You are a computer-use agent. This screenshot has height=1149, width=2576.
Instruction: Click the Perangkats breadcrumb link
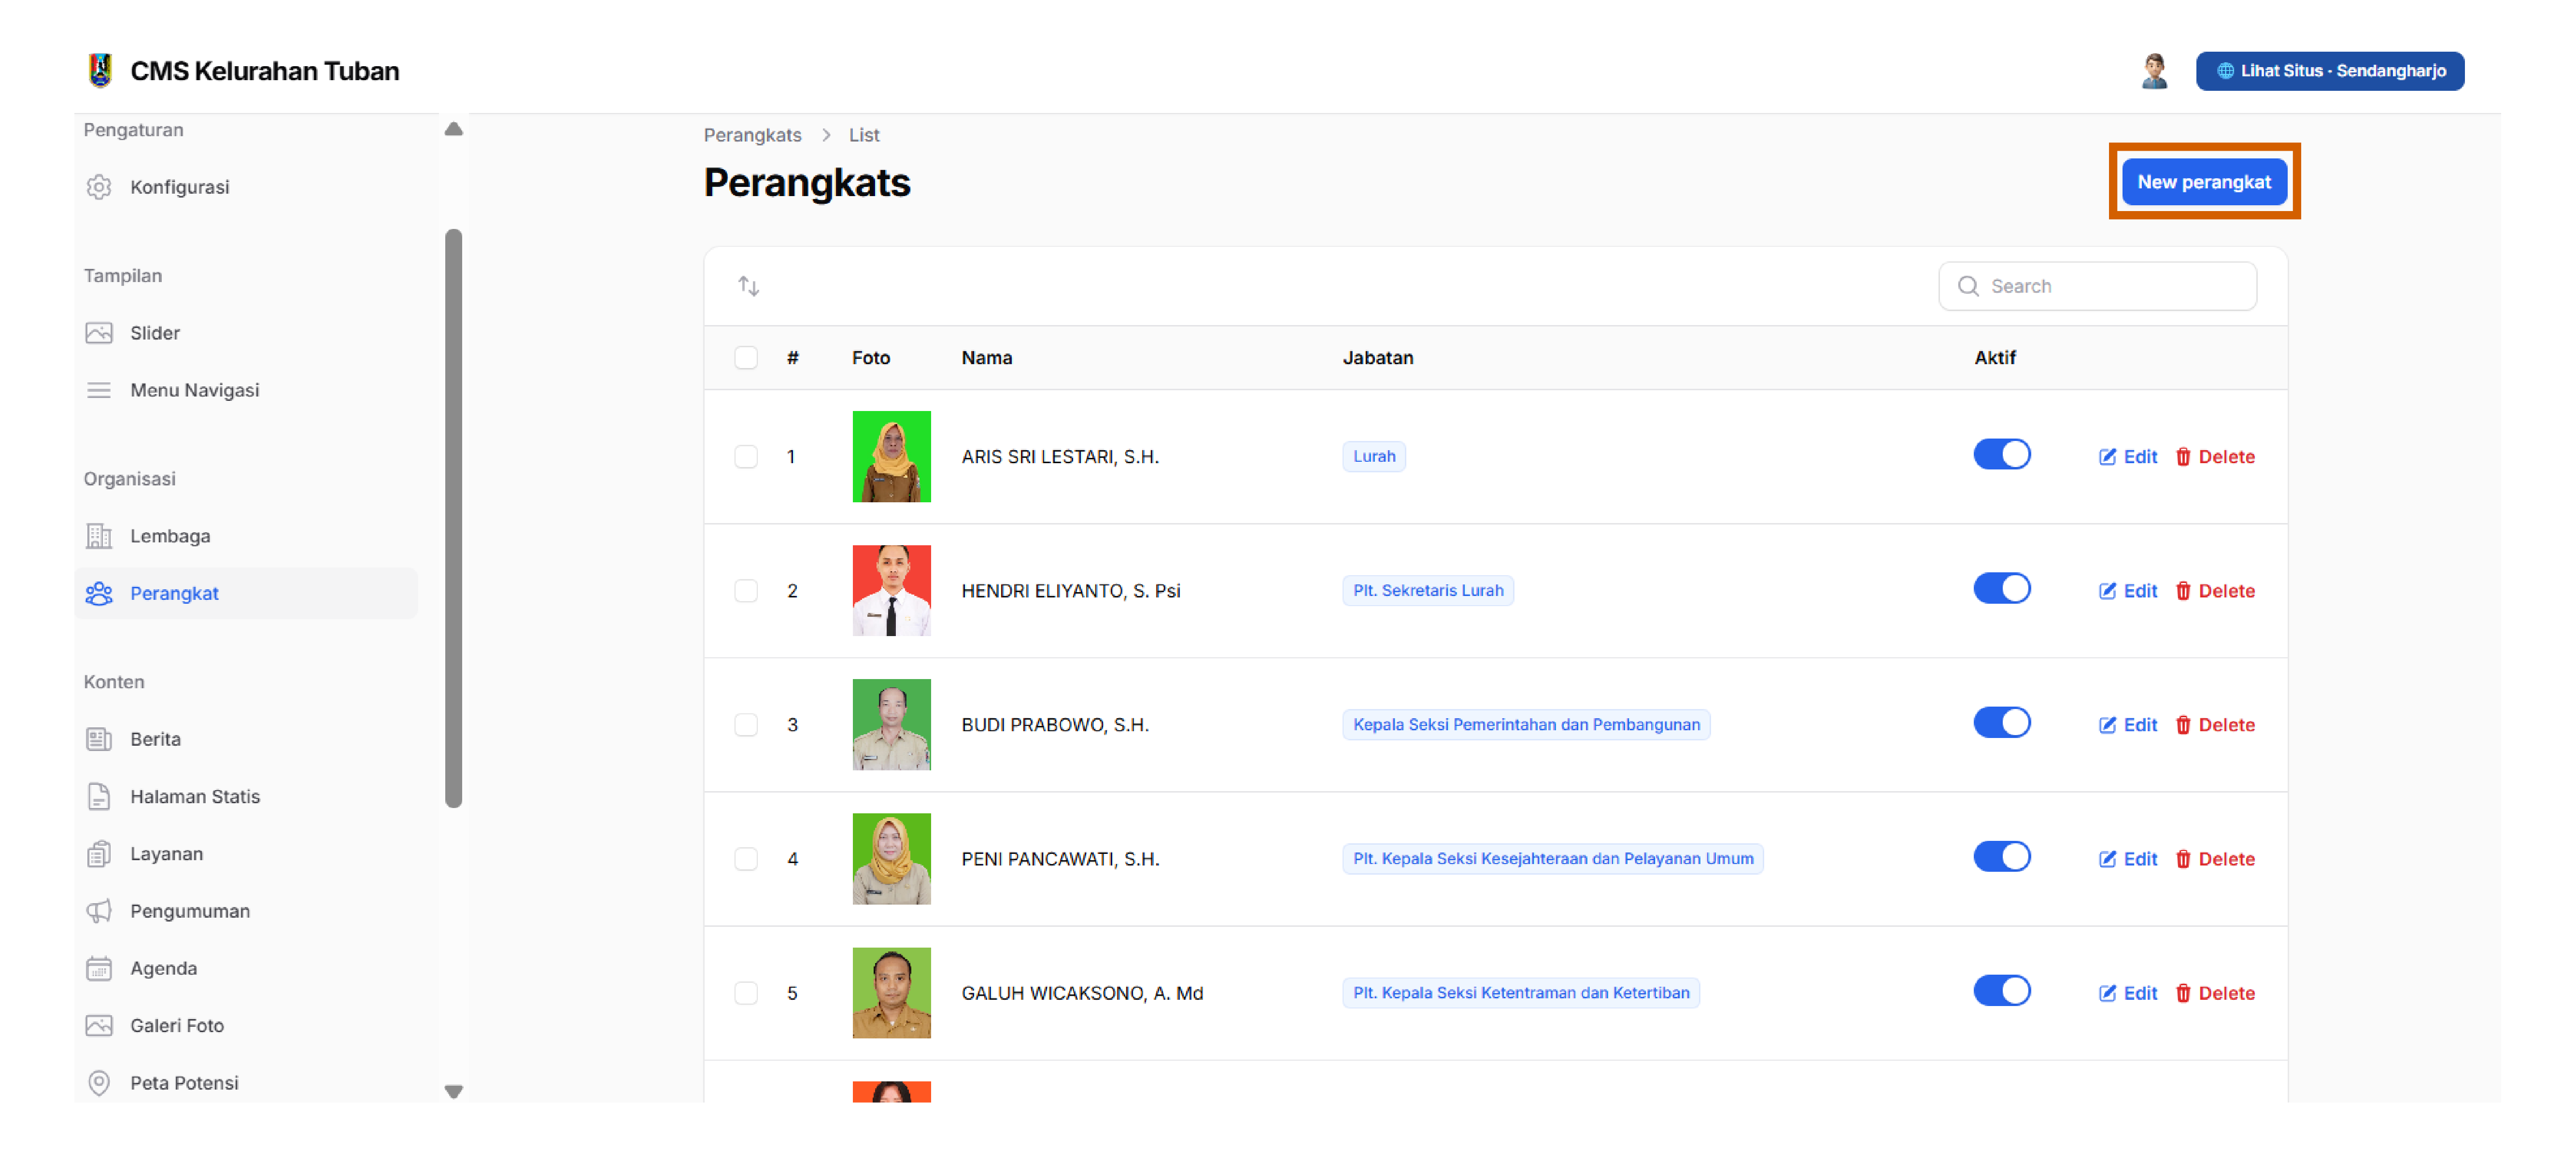click(x=753, y=135)
